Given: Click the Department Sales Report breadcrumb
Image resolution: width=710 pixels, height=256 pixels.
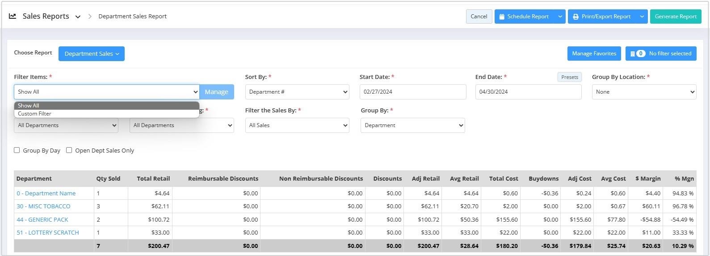Looking at the screenshot, I should click(x=132, y=17).
